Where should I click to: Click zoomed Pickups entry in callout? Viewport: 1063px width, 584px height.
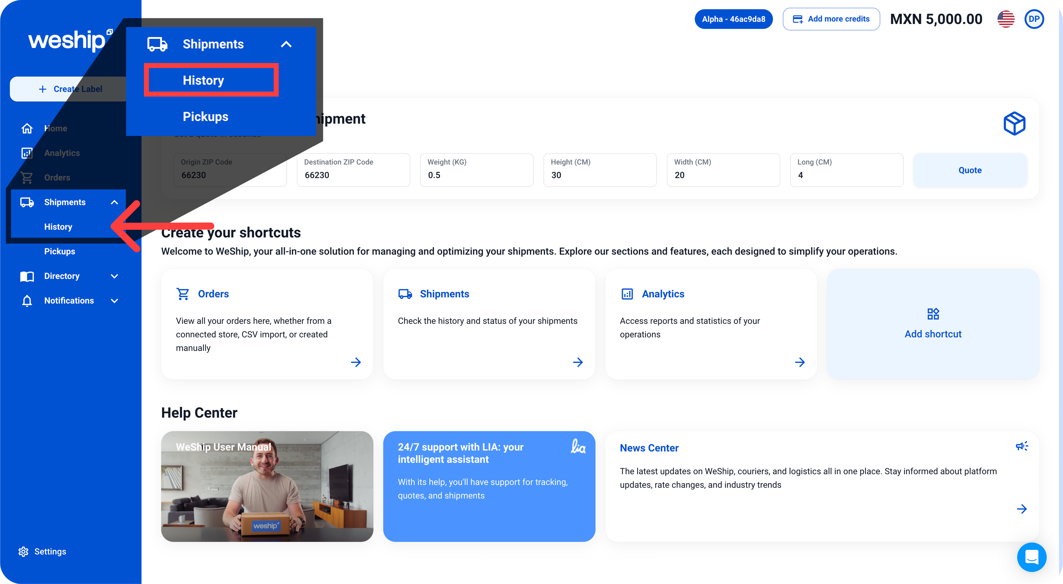point(205,116)
